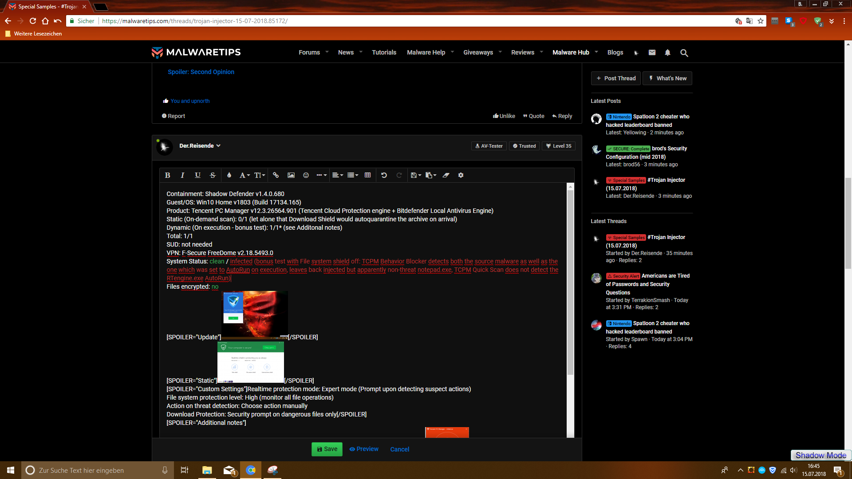Screen dimensions: 852x479
Task: Go to Tutorials
Action: [384, 52]
